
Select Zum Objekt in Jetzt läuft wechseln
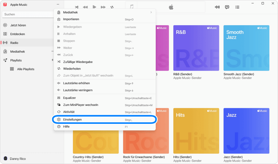point(105,75)
